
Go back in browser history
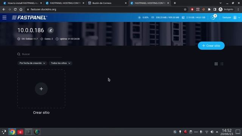tap(4, 9)
